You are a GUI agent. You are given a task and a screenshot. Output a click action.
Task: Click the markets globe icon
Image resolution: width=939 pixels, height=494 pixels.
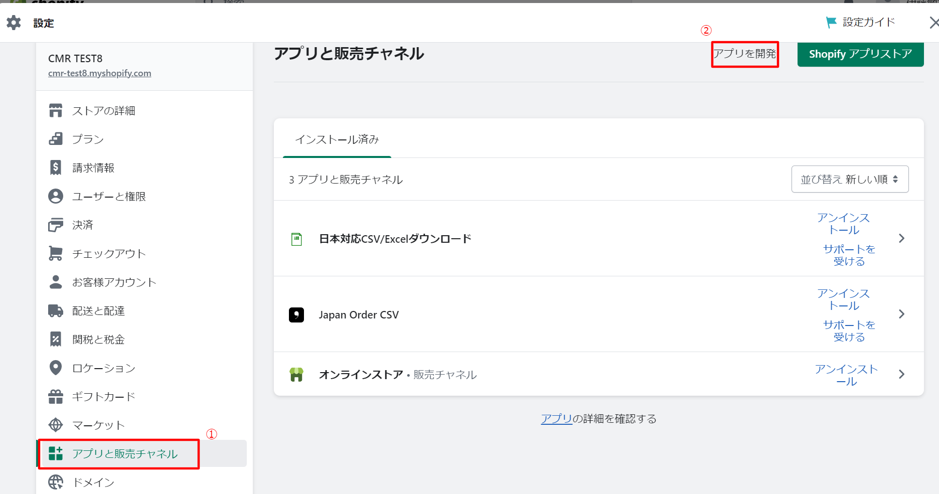(x=56, y=425)
